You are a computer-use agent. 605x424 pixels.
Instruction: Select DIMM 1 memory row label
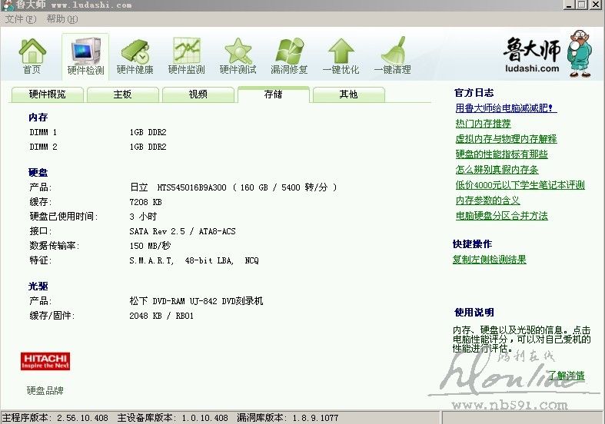point(43,132)
